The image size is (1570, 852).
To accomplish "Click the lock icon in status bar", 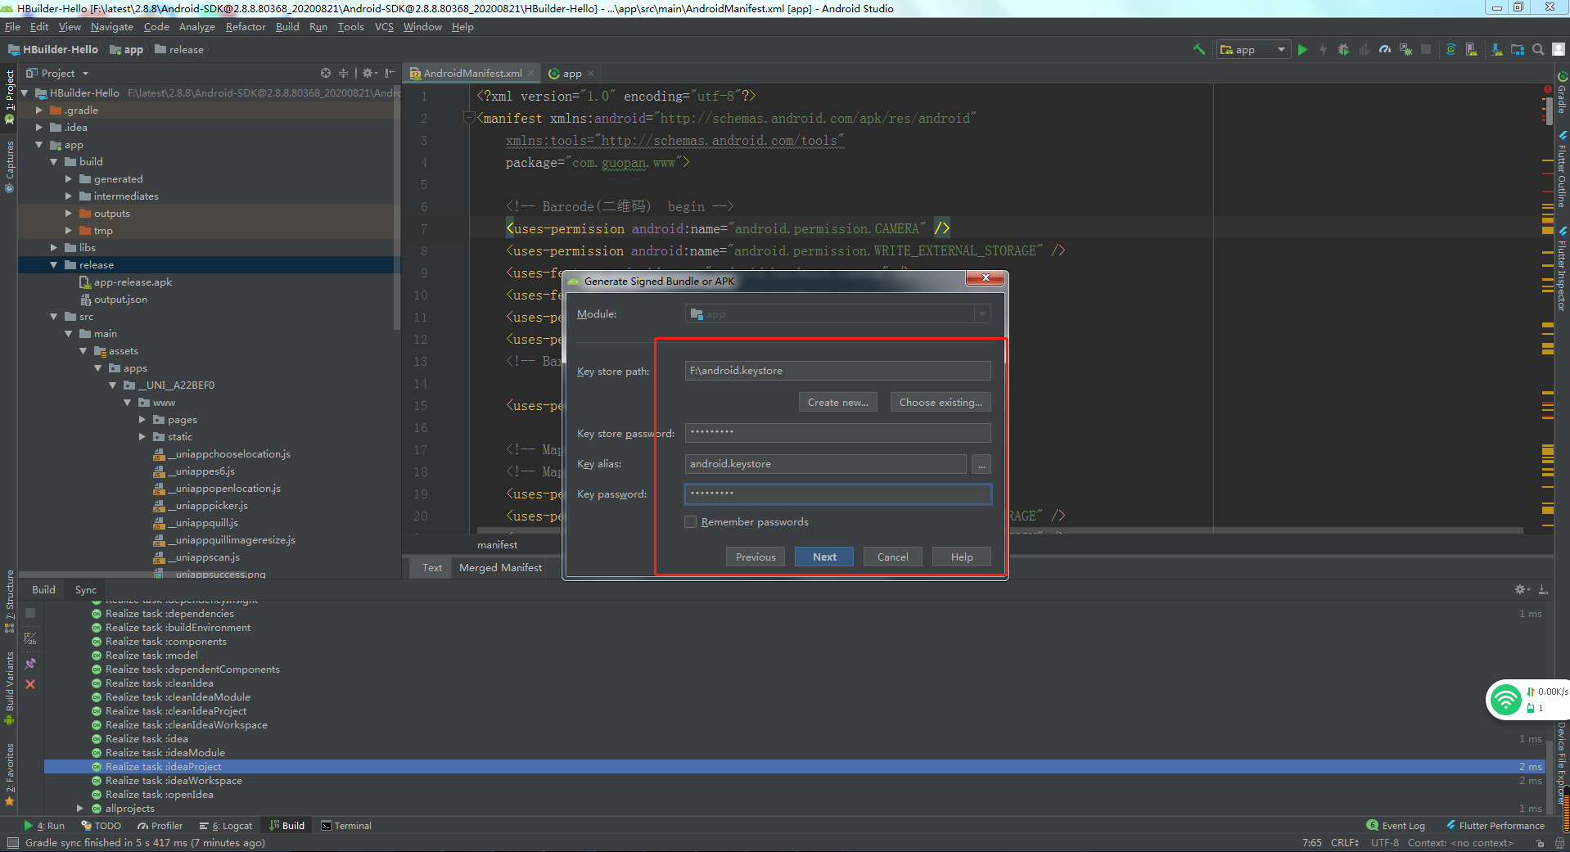I will 1540,843.
